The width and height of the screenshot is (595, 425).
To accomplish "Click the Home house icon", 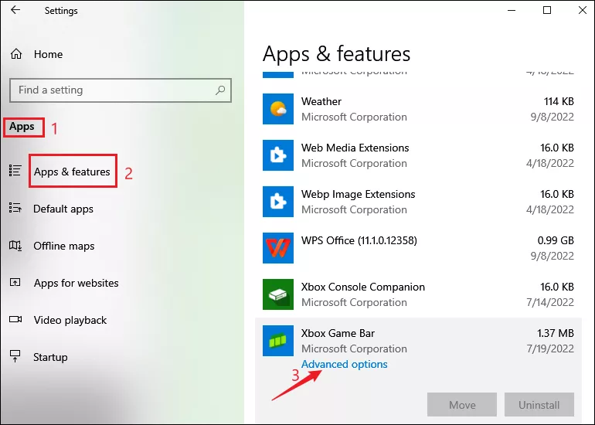I will click(x=16, y=54).
